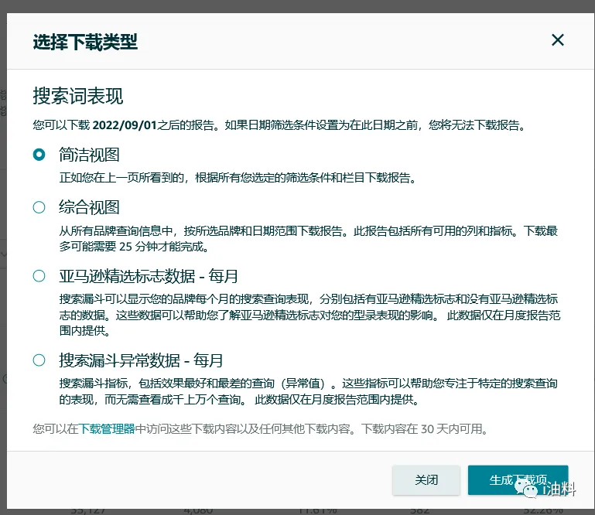Close the 选择下载类型 dialog with X
The height and width of the screenshot is (515, 595).
(x=557, y=39)
